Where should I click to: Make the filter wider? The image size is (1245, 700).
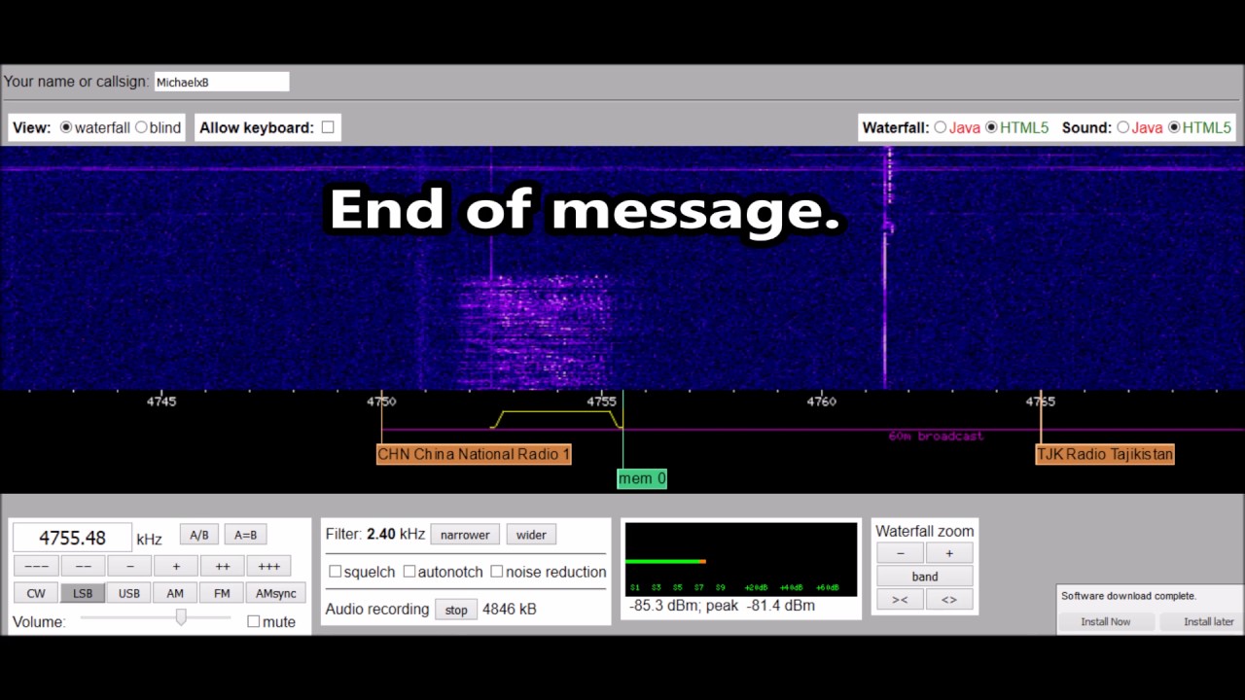point(531,535)
